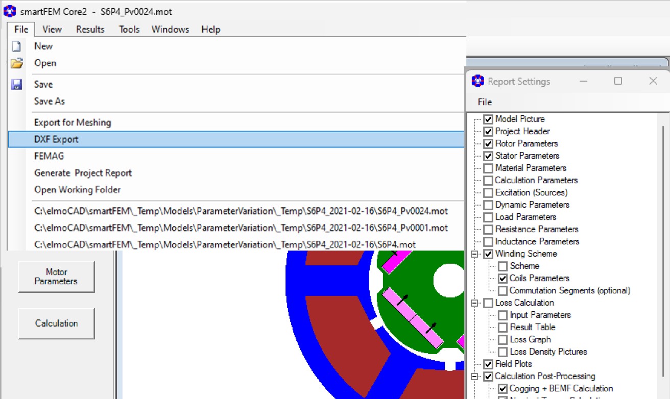Enable the Scheme checkbox under Winding Scheme
The height and width of the screenshot is (399, 670).
click(502, 266)
